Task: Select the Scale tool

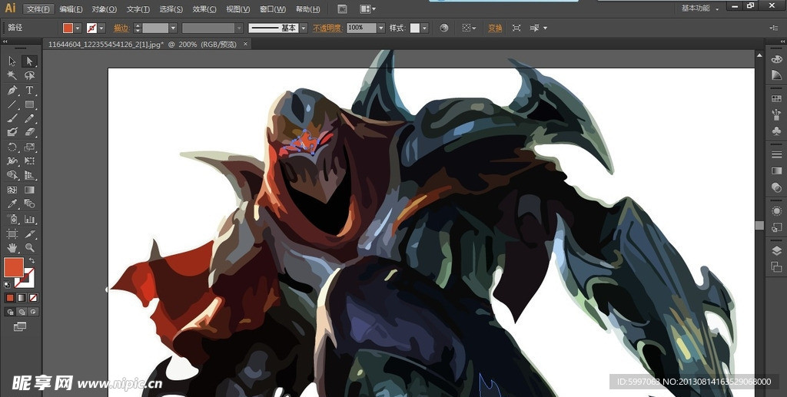Action: click(30, 147)
